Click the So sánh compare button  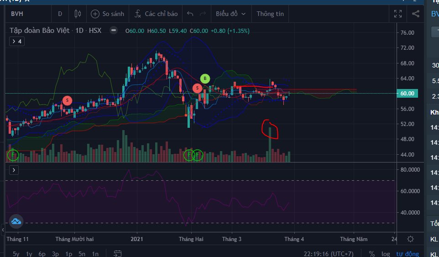point(108,14)
